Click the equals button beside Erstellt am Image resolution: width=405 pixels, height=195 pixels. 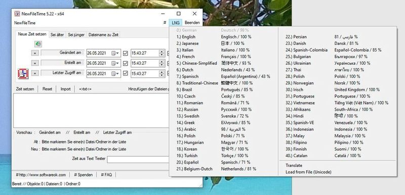click(x=35, y=63)
